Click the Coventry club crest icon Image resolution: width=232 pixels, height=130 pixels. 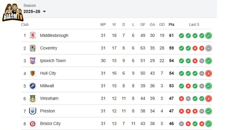(33, 48)
